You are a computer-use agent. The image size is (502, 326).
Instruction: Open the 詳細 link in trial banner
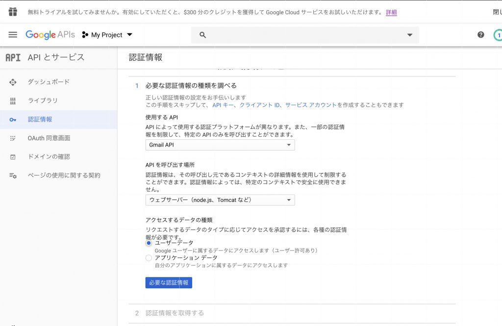tap(391, 12)
